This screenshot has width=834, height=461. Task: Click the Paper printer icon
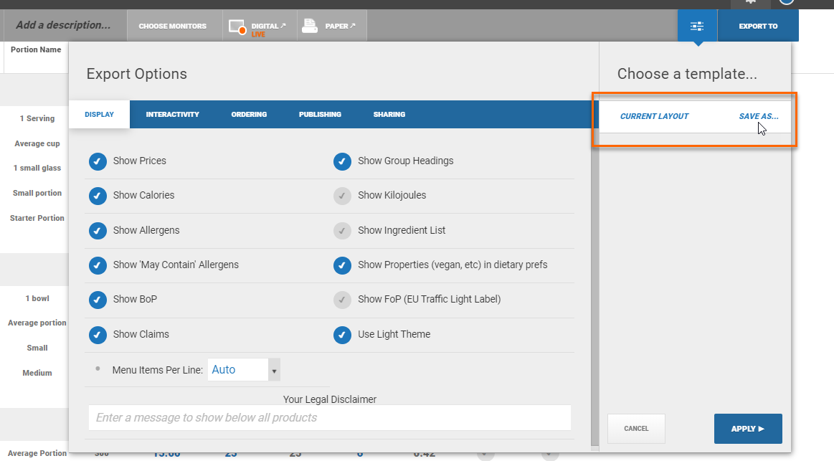310,27
